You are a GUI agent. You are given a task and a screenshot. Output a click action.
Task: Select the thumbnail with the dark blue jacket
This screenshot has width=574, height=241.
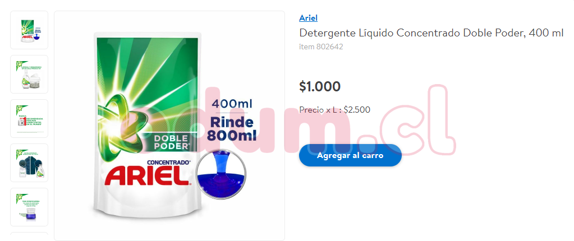tap(29, 163)
